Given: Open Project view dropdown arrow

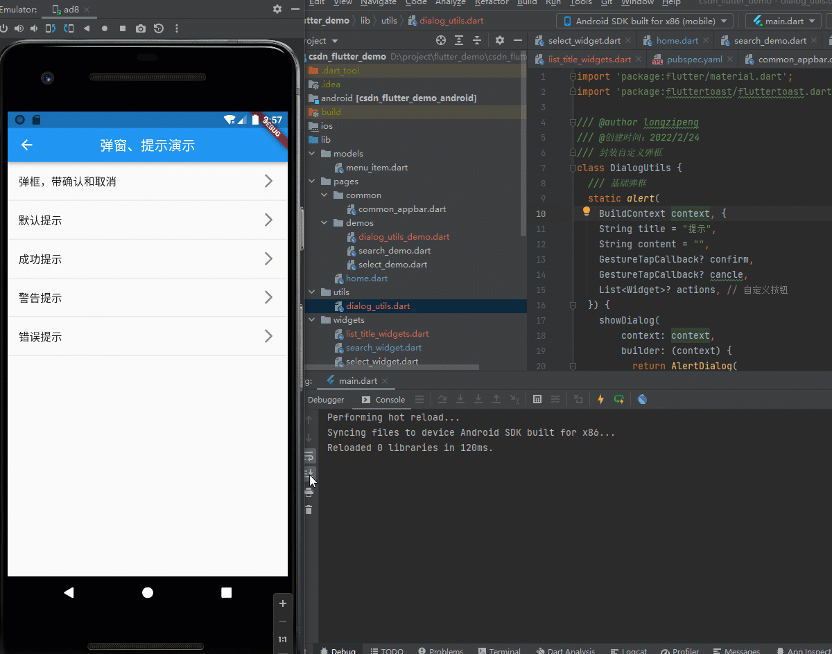Looking at the screenshot, I should pos(335,41).
